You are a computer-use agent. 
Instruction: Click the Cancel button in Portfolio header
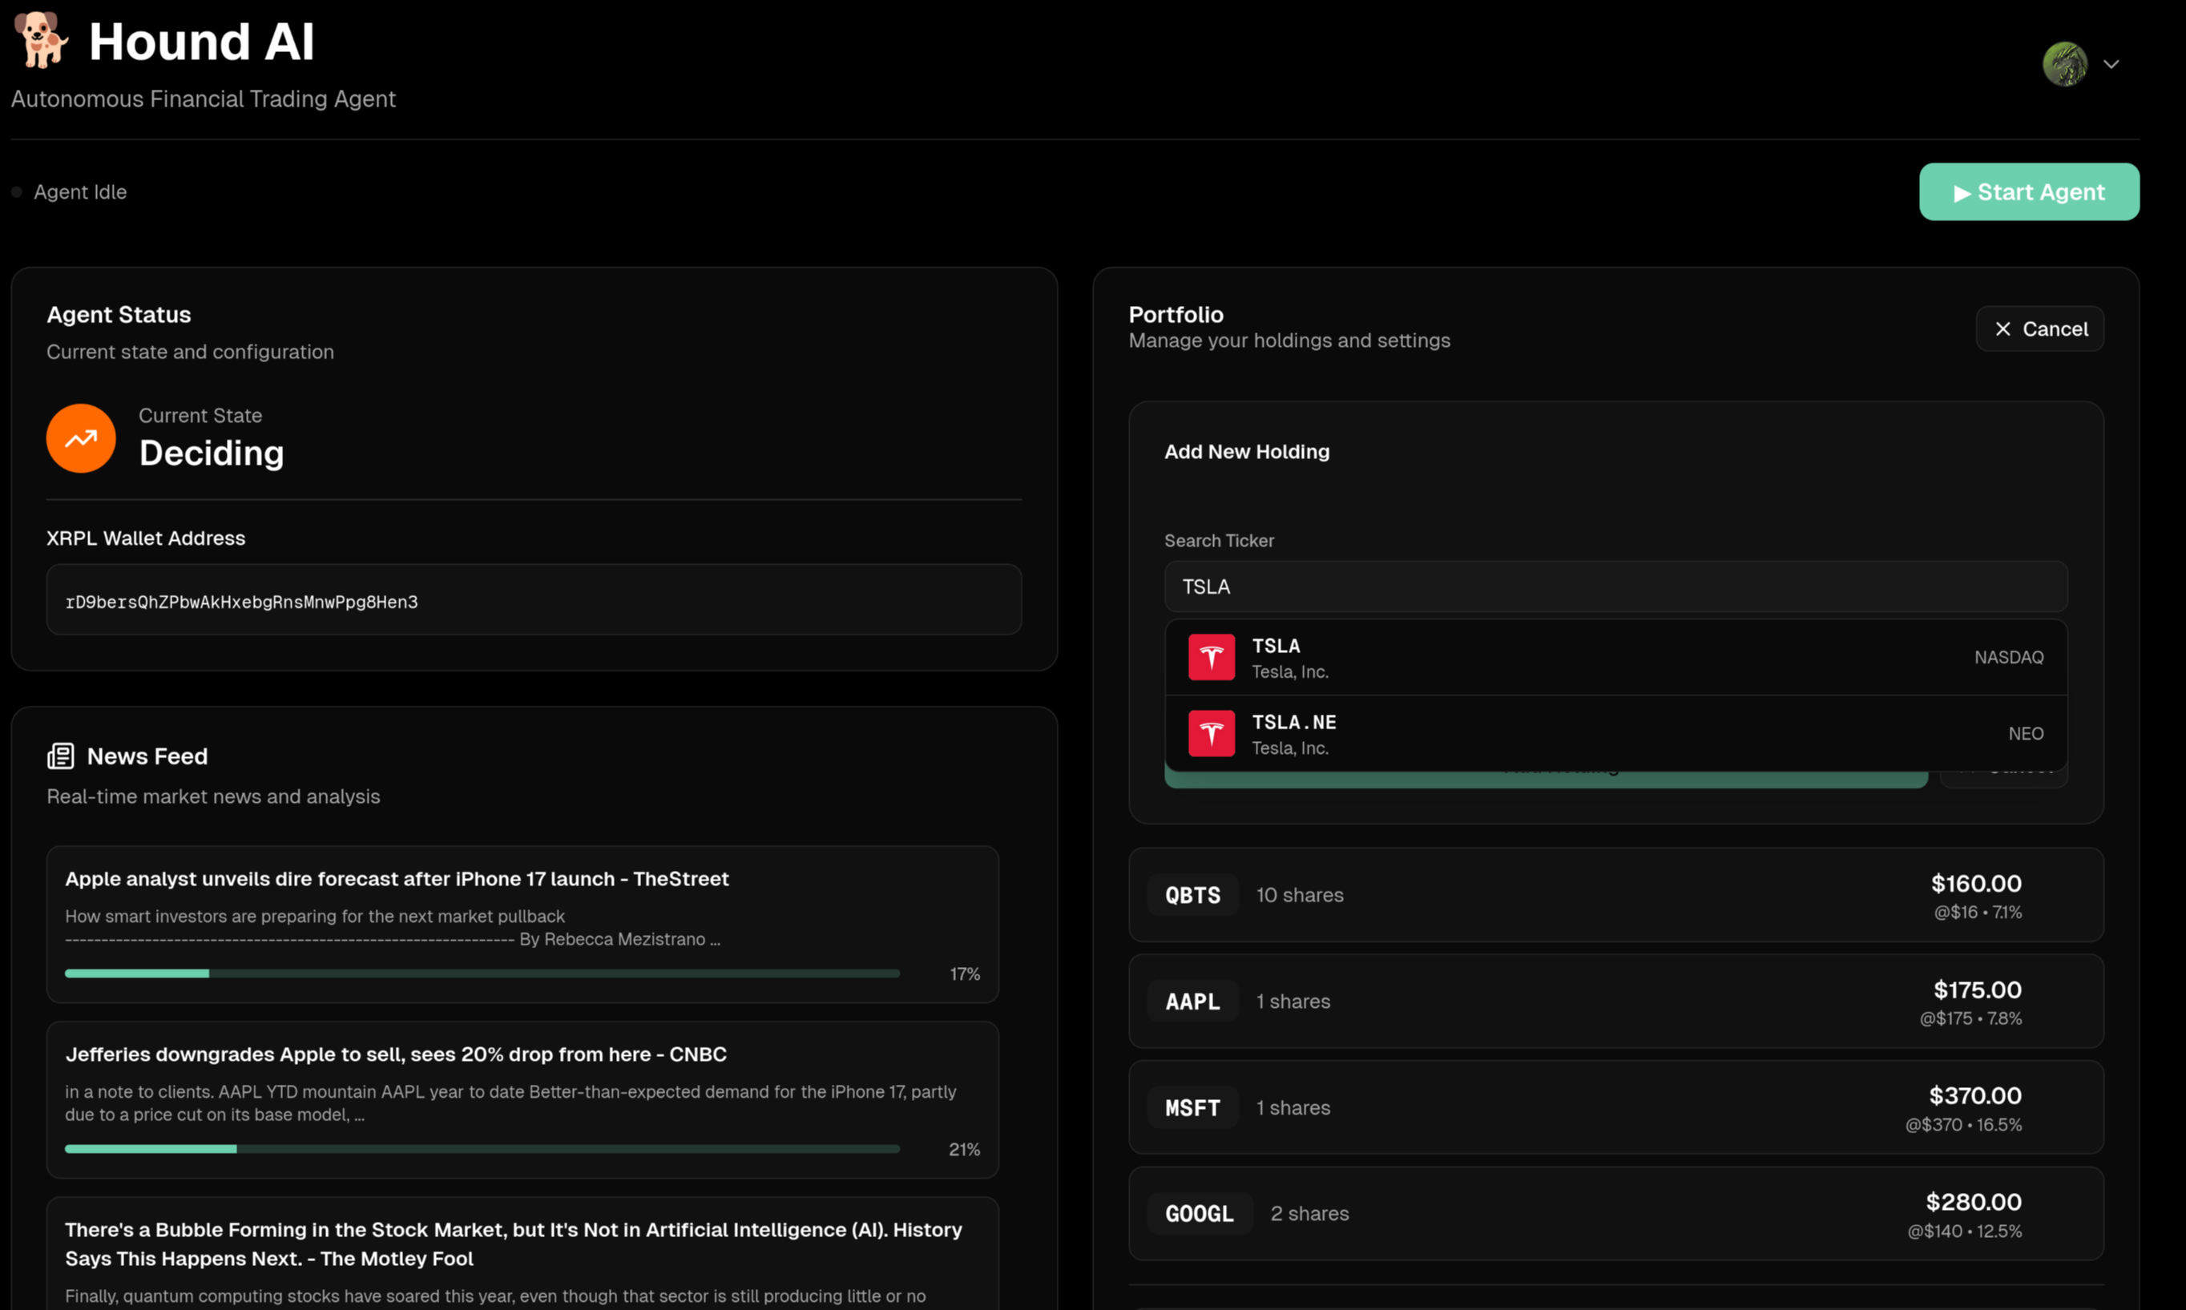coord(2039,329)
